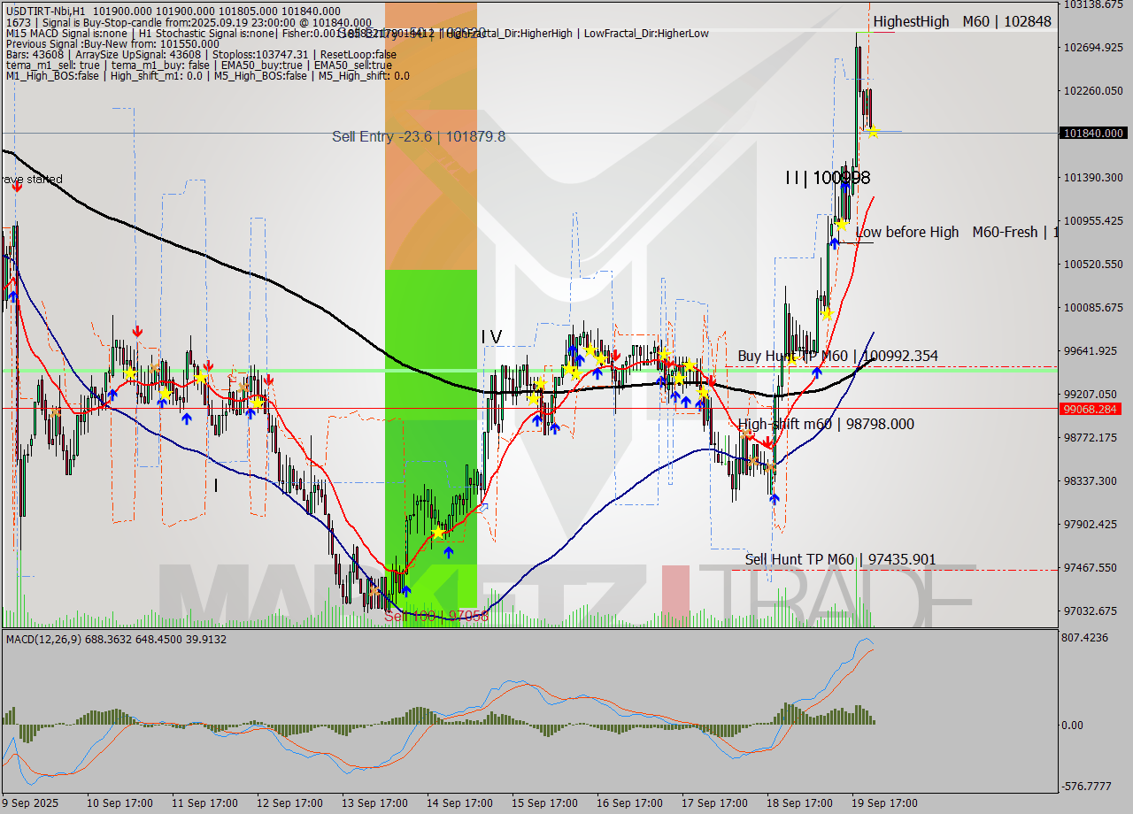Screen dimensions: 1133x814
Task: Click the blue up arrow near the "Low before High" label
Action: 836,244
